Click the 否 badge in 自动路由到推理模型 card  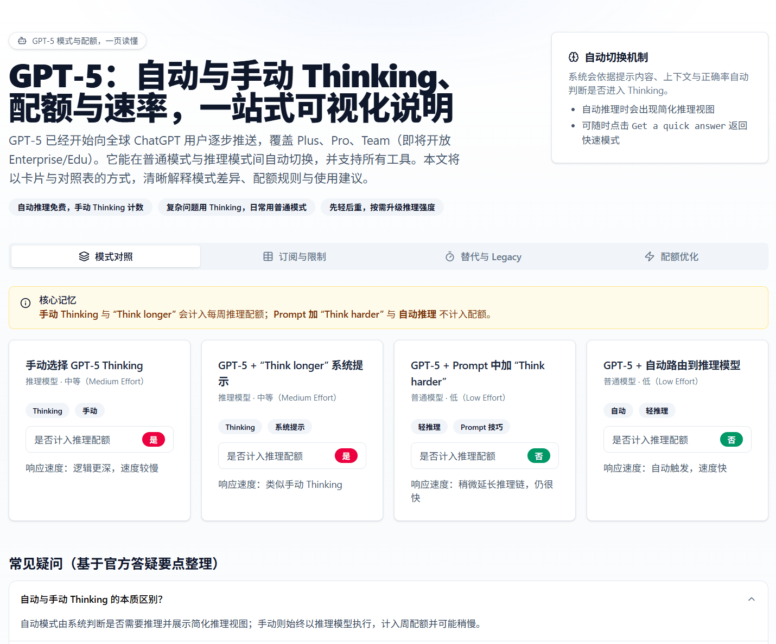(732, 440)
